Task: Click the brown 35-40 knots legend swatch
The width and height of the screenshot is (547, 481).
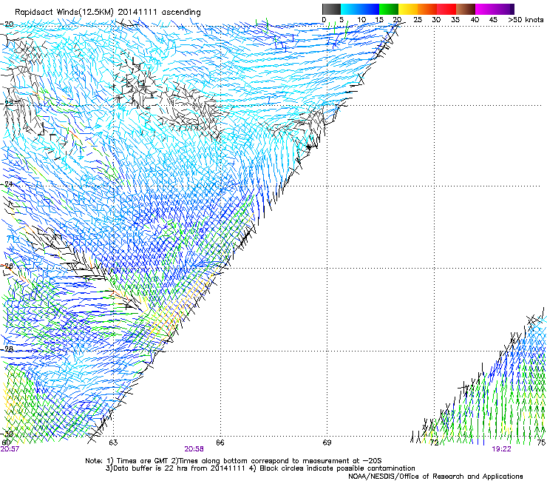Action: click(466, 9)
